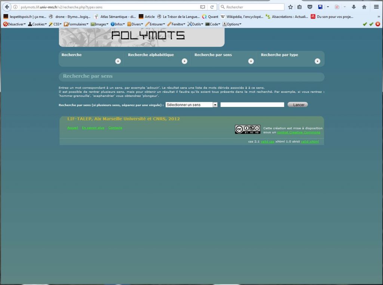This screenshot has height=285, width=383.
Task: Click the browser back arrow button
Action: (x=7, y=7)
